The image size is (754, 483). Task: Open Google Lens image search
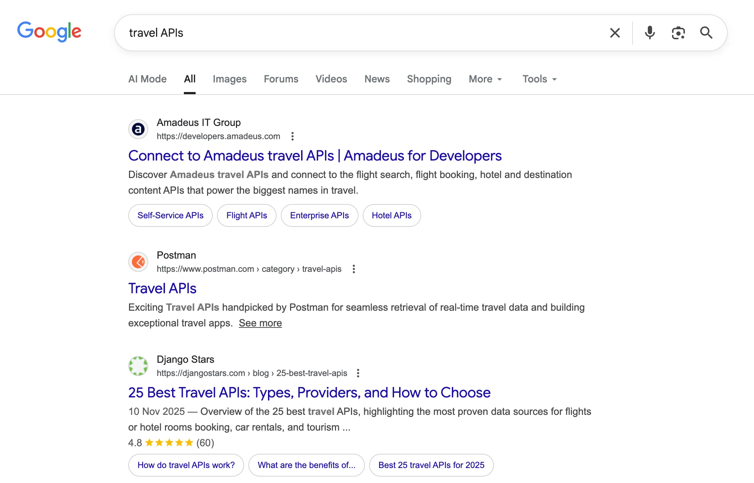(x=678, y=32)
